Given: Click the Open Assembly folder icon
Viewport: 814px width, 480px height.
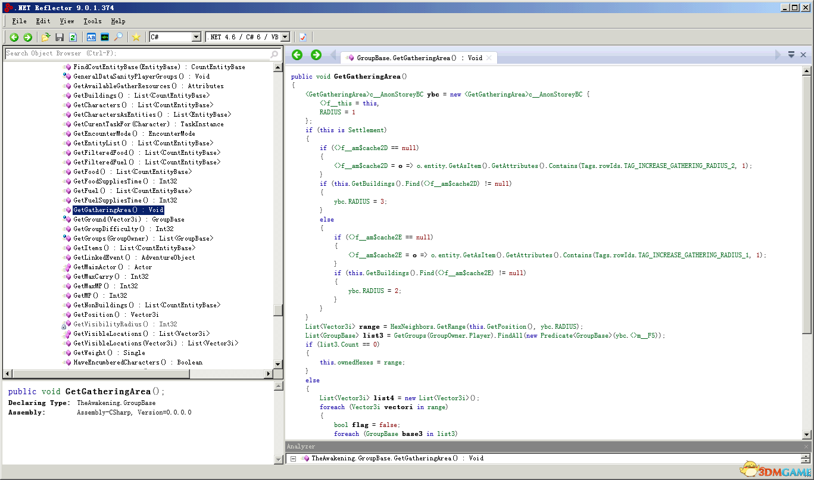Looking at the screenshot, I should 46,37.
